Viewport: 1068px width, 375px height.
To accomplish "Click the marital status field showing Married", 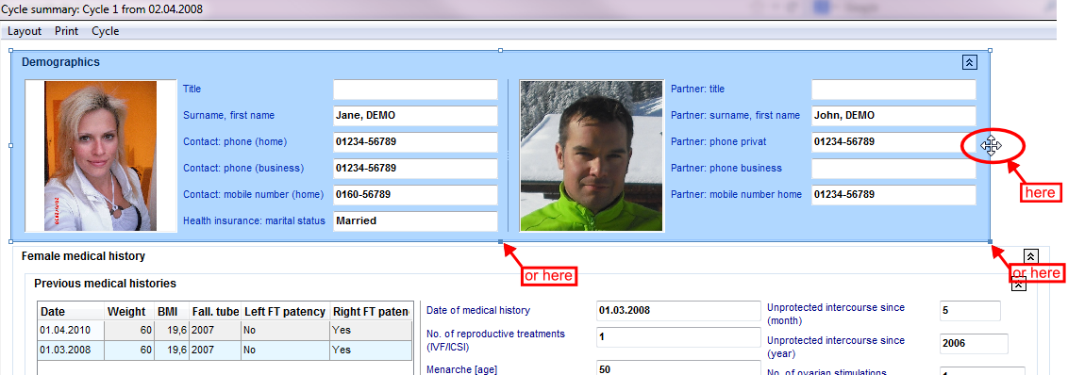I will (415, 221).
